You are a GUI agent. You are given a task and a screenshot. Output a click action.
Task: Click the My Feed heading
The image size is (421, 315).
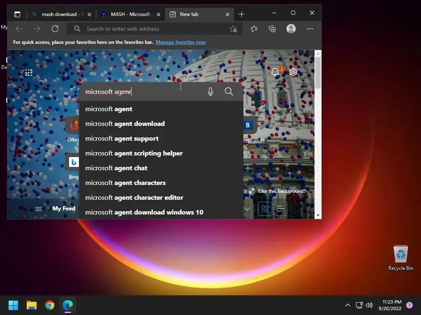[64, 208]
